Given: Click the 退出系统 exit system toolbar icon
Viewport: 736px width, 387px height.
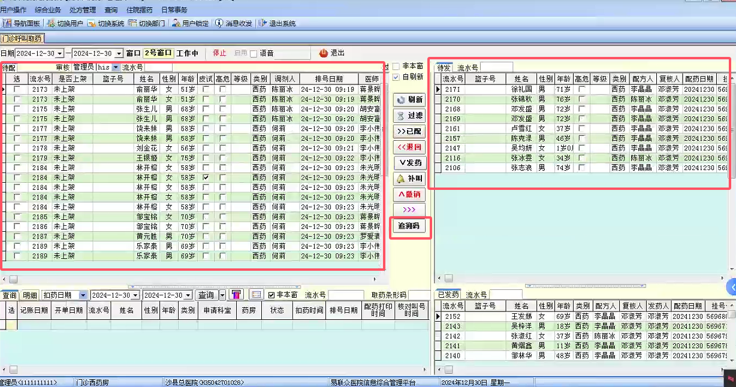Looking at the screenshot, I should click(277, 23).
